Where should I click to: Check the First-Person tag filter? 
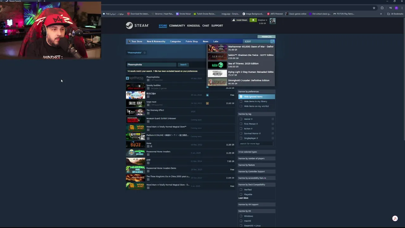click(x=241, y=124)
